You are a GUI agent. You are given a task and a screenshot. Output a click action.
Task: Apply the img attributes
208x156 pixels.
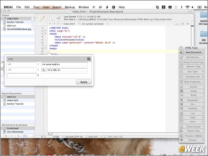click(84, 82)
